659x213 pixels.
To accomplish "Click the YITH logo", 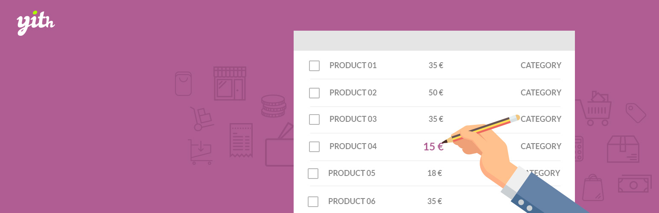I will click(36, 23).
